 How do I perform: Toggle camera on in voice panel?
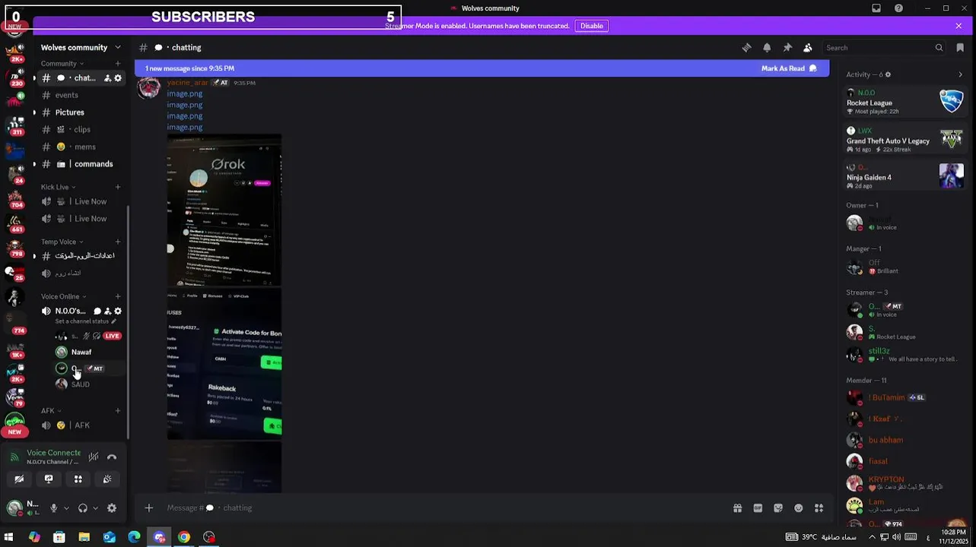pos(19,479)
